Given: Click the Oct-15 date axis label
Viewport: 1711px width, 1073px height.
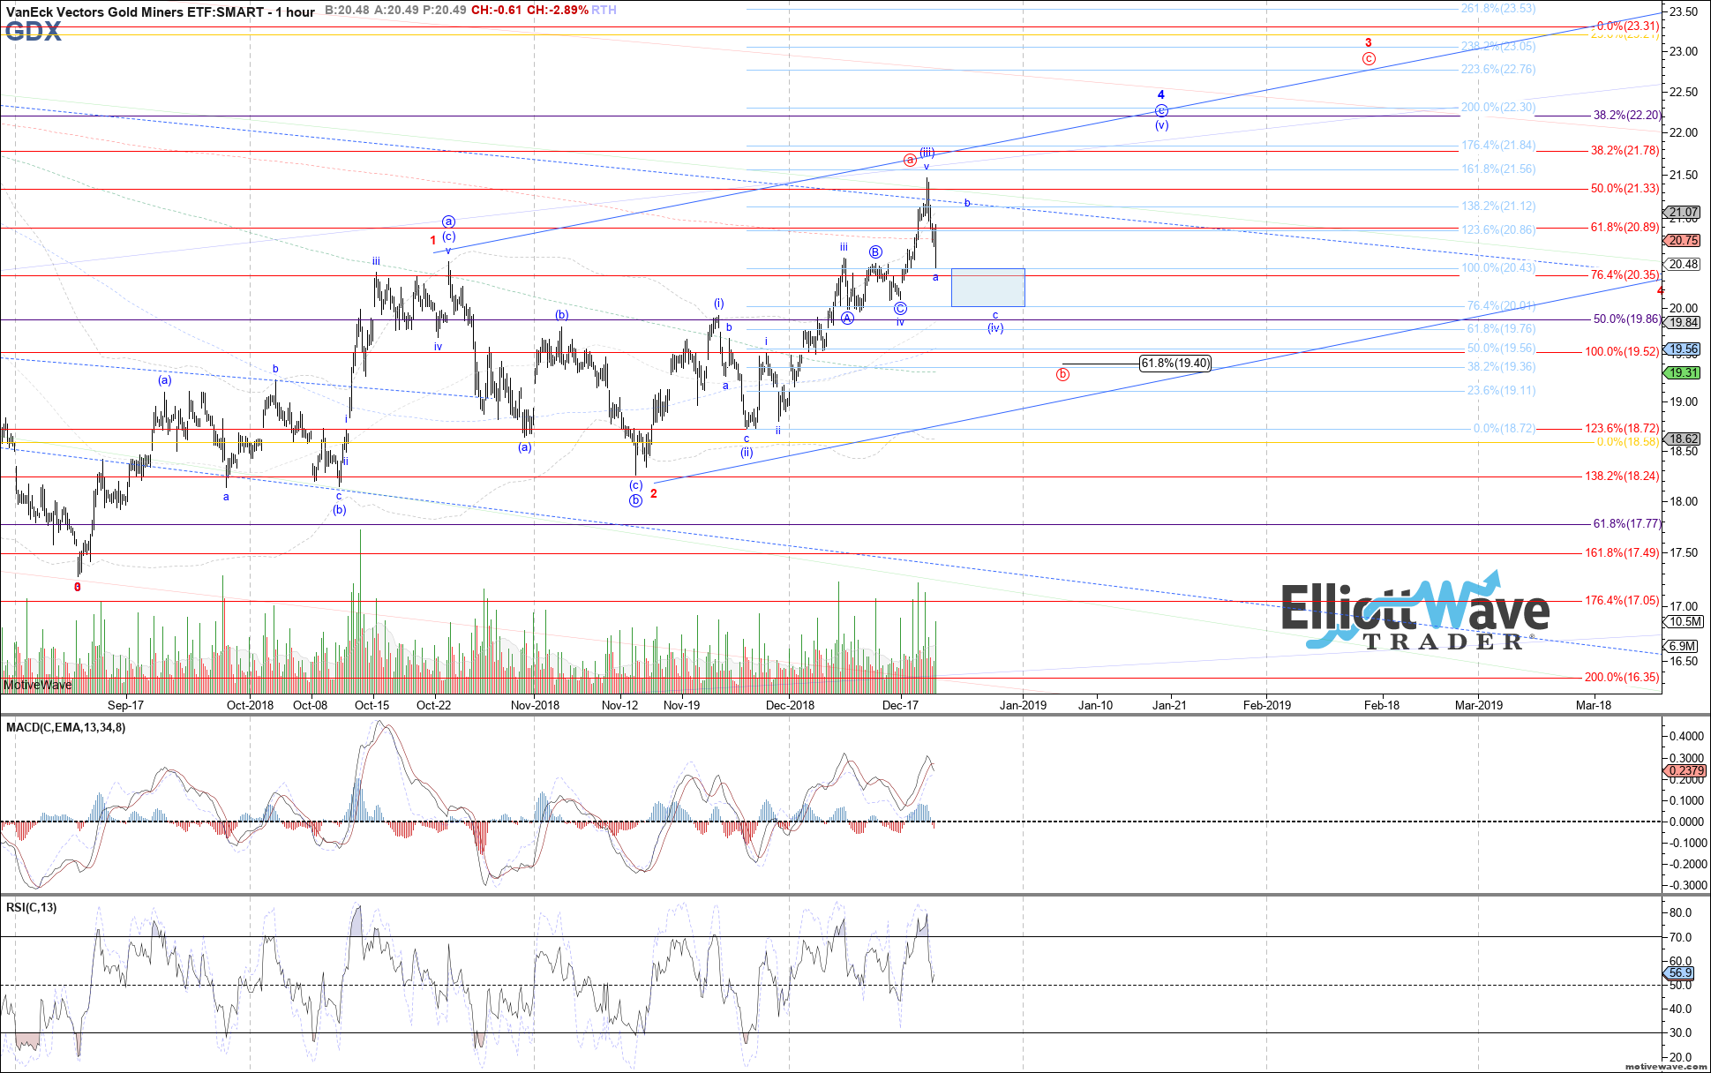Looking at the screenshot, I should [371, 705].
